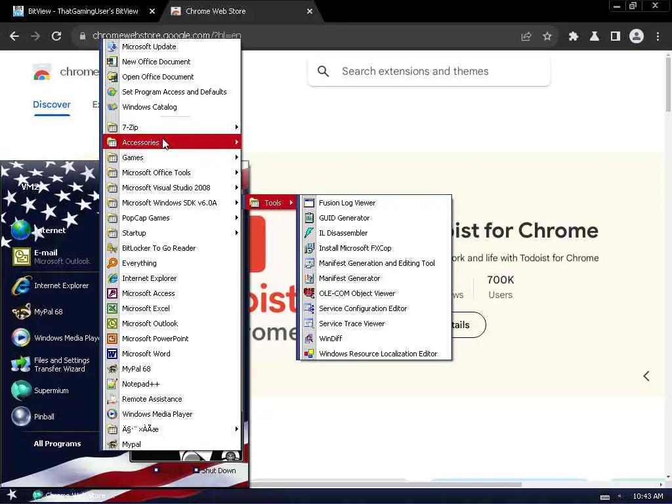Open the Microsoft Excel icon in the programs list
This screenshot has height=504, width=672.
112,308
